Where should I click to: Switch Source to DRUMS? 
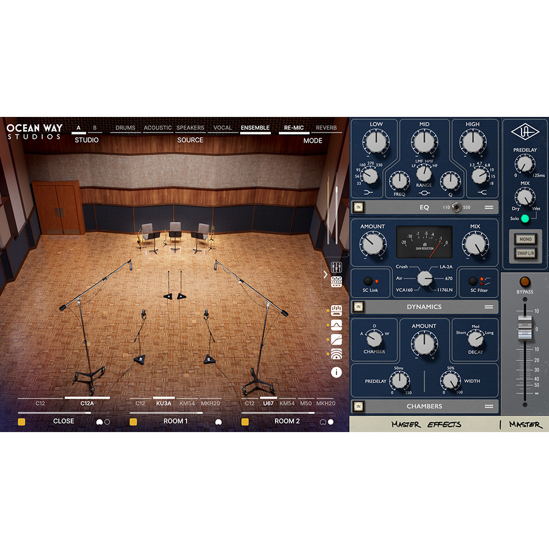(126, 127)
